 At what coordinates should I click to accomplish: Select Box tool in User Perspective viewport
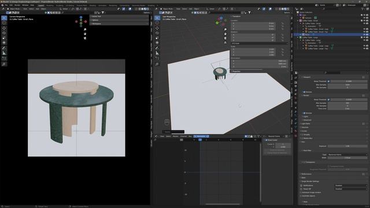point(157,18)
